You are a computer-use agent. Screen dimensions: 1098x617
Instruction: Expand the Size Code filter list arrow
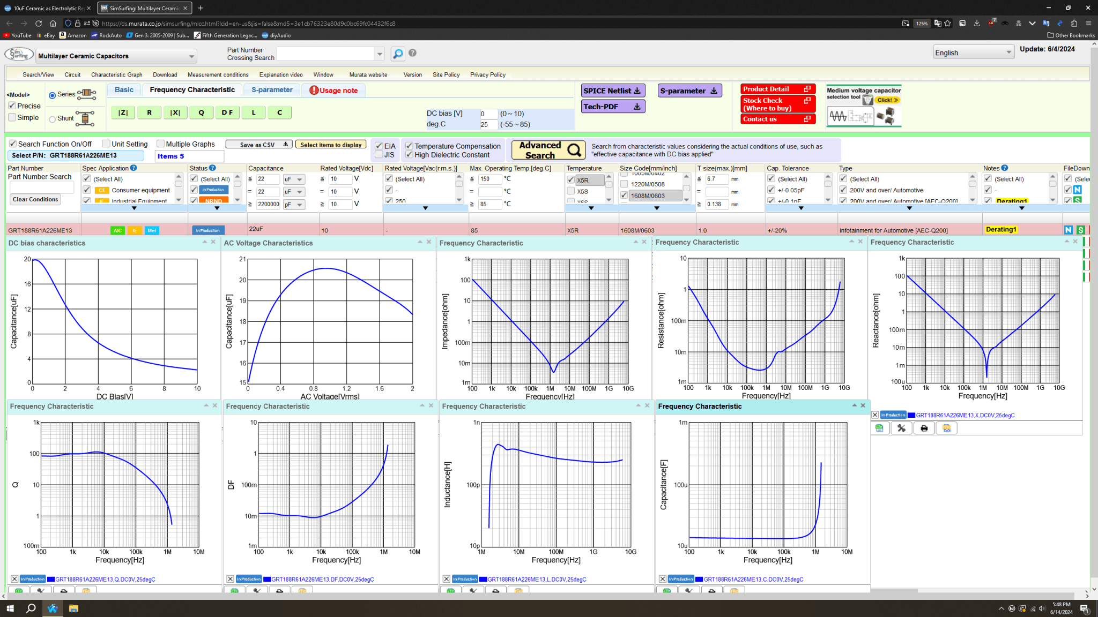(x=657, y=208)
